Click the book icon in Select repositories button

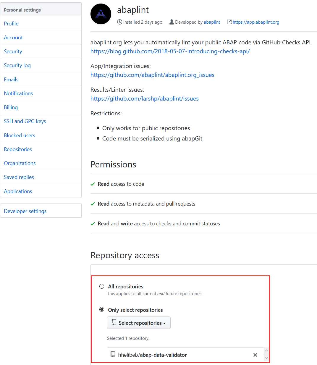tap(114, 322)
